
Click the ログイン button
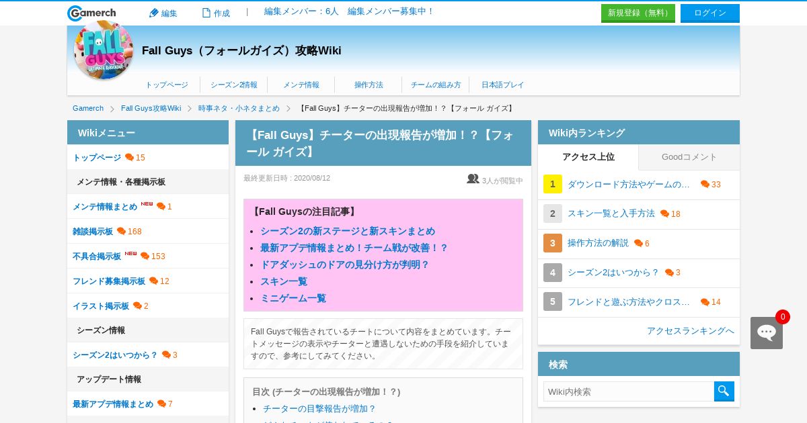(710, 13)
